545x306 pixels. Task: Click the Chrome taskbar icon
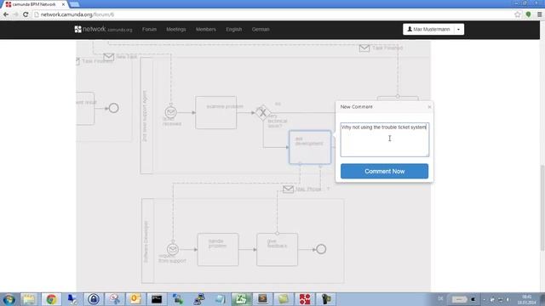tap(51, 299)
